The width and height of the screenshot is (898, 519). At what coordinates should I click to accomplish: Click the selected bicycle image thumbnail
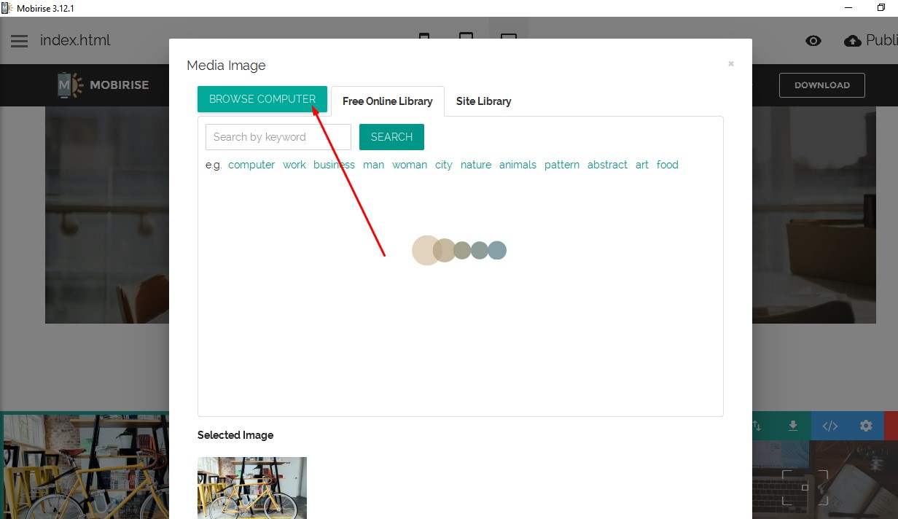point(251,487)
